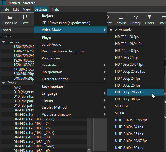Choose HD 720p 60 fps mode
166x152 pixels.
pos(135,51)
